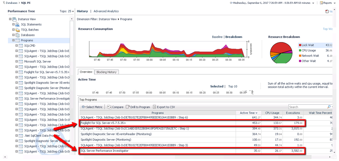This screenshot has width=339, height=161.
Task: Click the SQLCMD program icon
Action: tap(21, 46)
